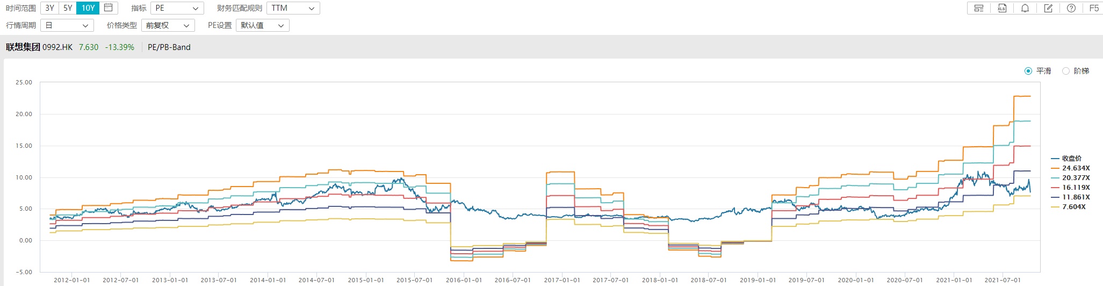Click the F5 refresh button
Image resolution: width=1103 pixels, height=286 pixels.
tap(1094, 8)
